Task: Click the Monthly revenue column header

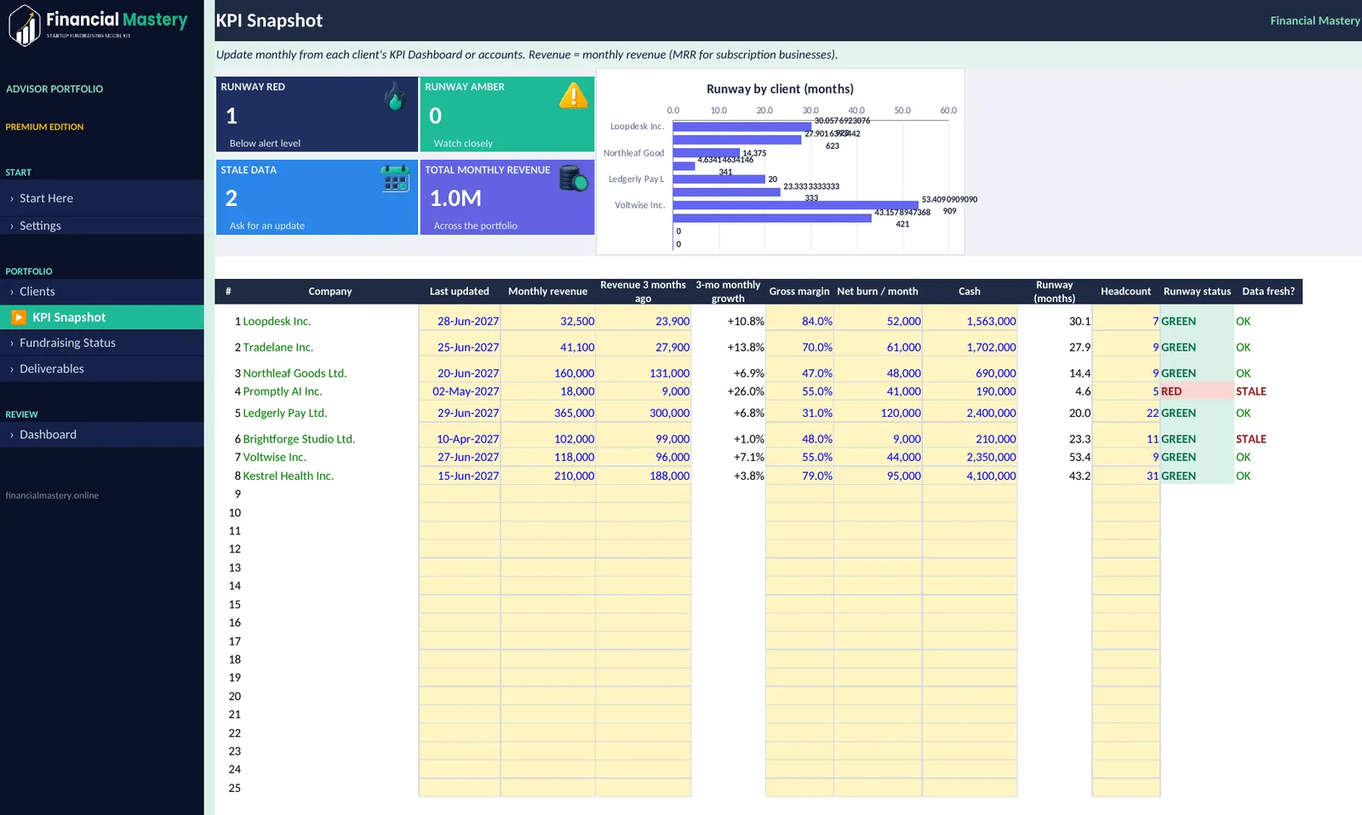Action: tap(548, 291)
